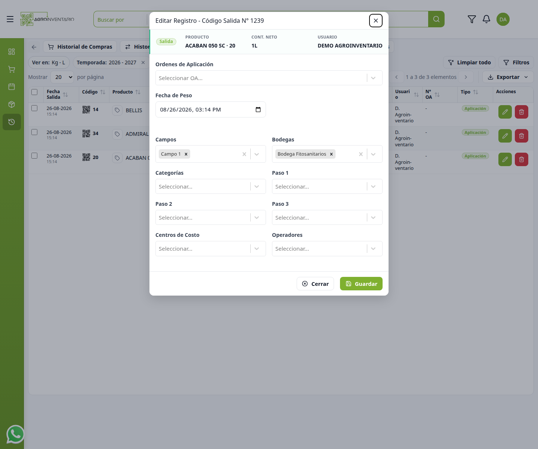The image size is (538, 449).
Task: Open the Categorías dropdown
Action: [211, 186]
